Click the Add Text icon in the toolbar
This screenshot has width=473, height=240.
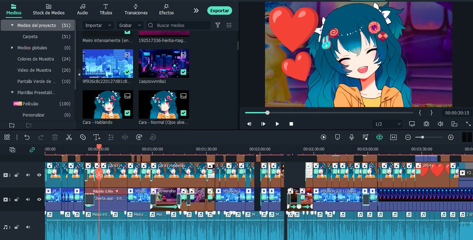click(x=97, y=137)
